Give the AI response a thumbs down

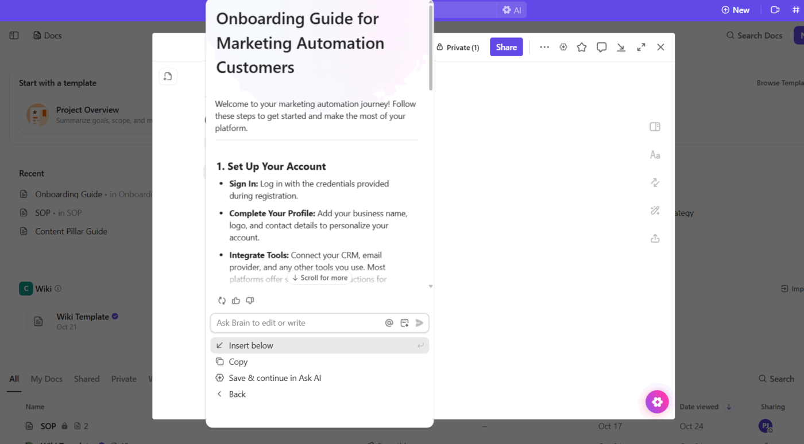[x=250, y=300]
